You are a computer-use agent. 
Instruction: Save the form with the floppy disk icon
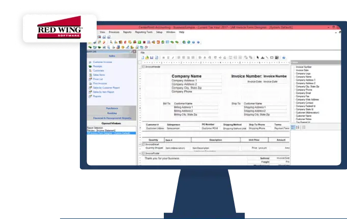(152, 58)
